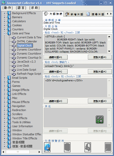This screenshot has width=114, height=156.
Task: Expand the Banners tree node
Action: (x=4, y=17)
